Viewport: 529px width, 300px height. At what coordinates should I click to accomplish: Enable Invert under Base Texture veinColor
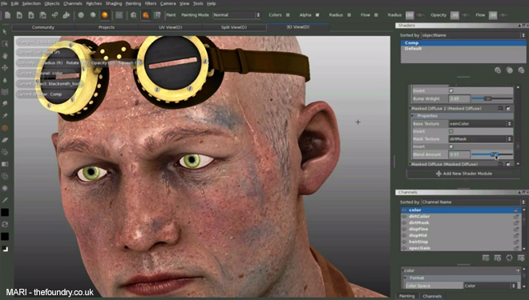(x=451, y=131)
